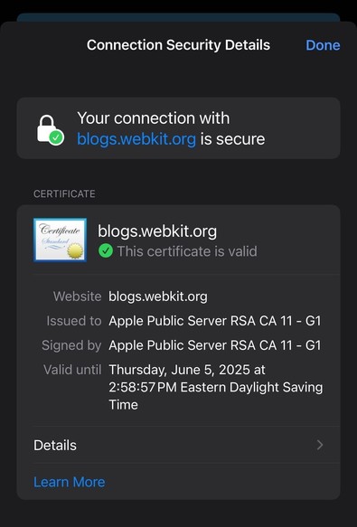Viewport: 357px width, 527px height.
Task: Select the Website value blogs.webkit.org
Action: pyautogui.click(x=158, y=296)
